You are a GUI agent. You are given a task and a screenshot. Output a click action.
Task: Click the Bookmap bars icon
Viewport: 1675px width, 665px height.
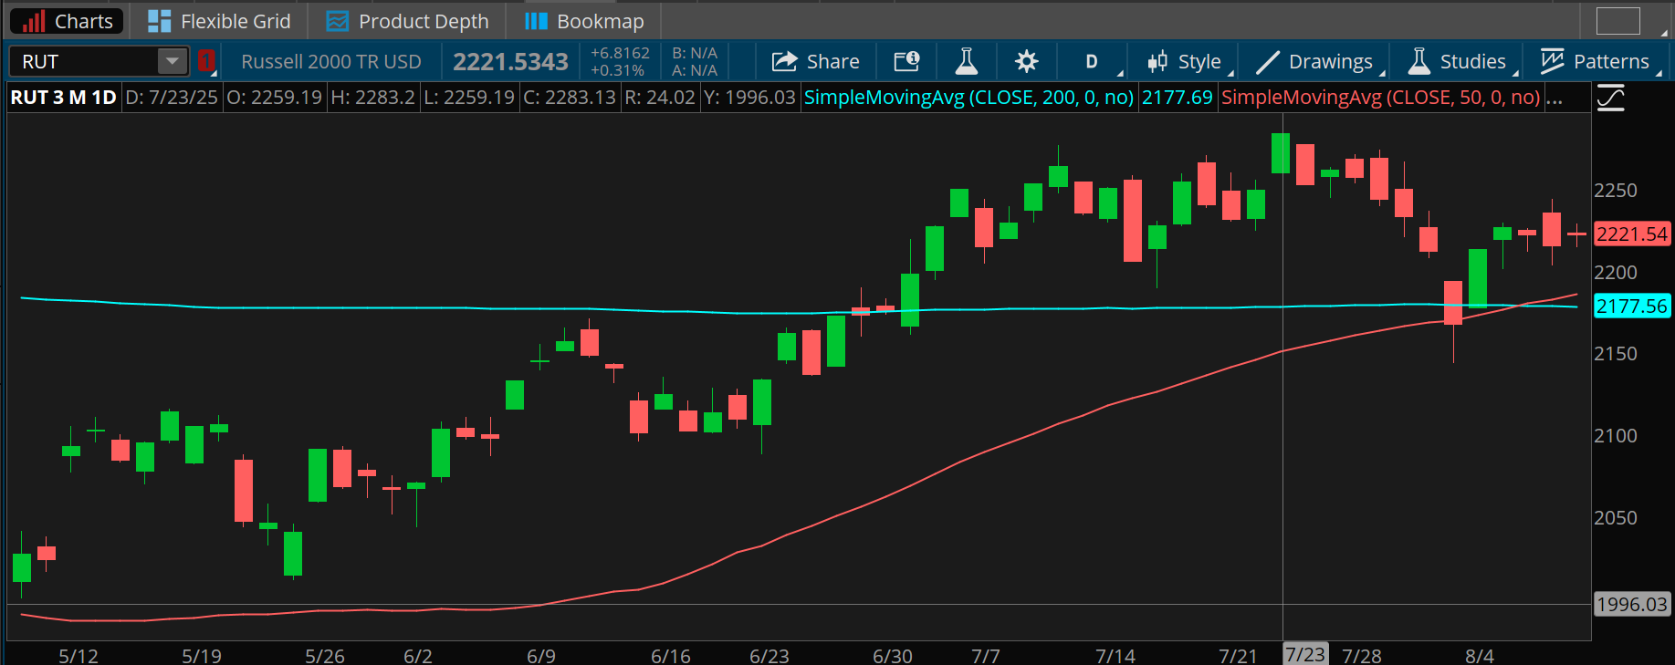pos(536,21)
